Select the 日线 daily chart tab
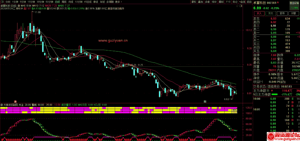This screenshot has height=141, width=300. point(57,2)
